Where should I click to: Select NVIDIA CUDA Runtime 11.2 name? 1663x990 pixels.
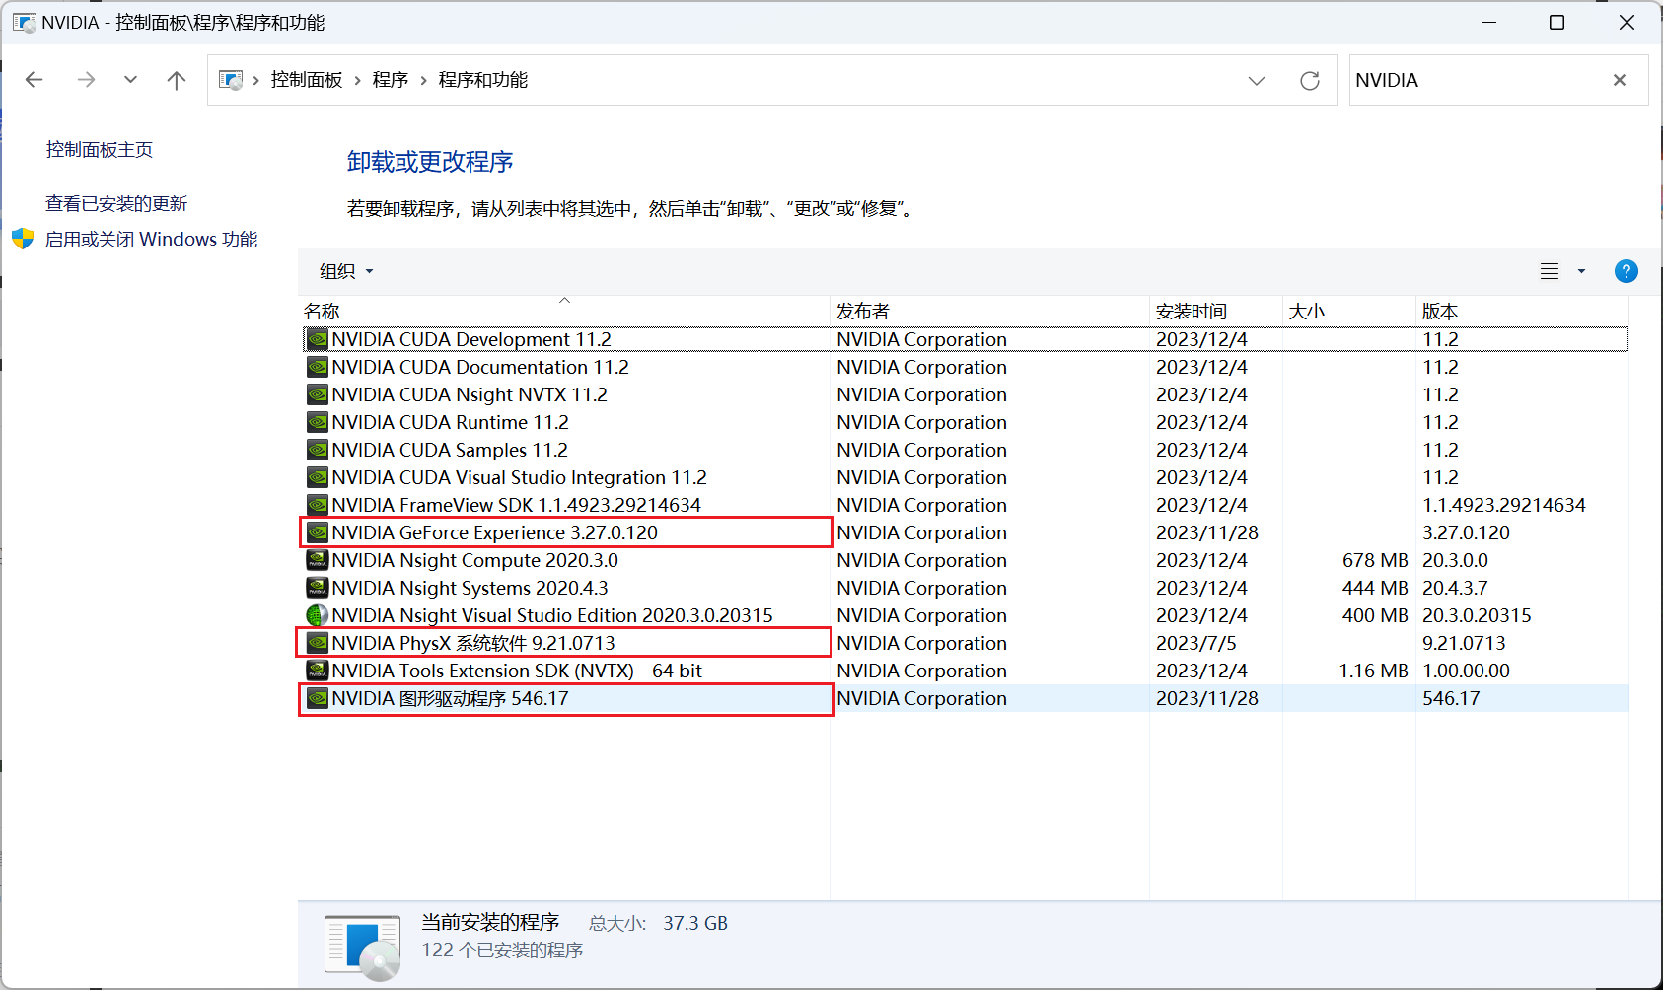[451, 423]
